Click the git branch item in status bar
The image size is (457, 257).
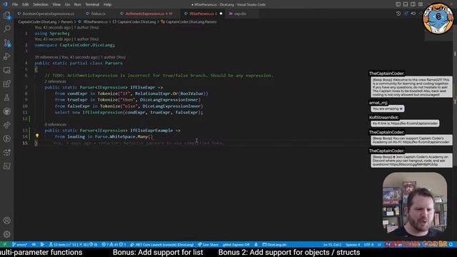pos(20,244)
